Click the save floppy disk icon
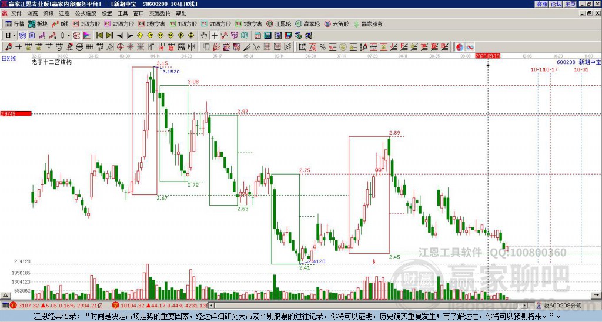602x322 pixels. point(288,35)
